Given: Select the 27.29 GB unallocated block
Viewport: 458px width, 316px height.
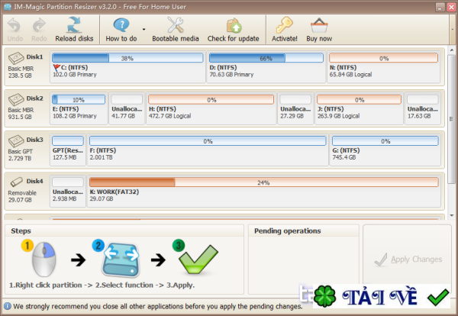Looking at the screenshot, I should pyautogui.click(x=295, y=108).
